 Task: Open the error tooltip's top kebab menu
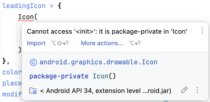(202, 31)
